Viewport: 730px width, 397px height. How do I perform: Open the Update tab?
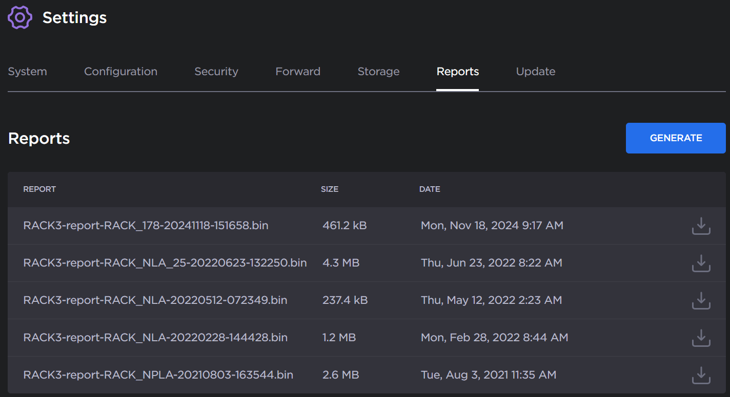(535, 72)
